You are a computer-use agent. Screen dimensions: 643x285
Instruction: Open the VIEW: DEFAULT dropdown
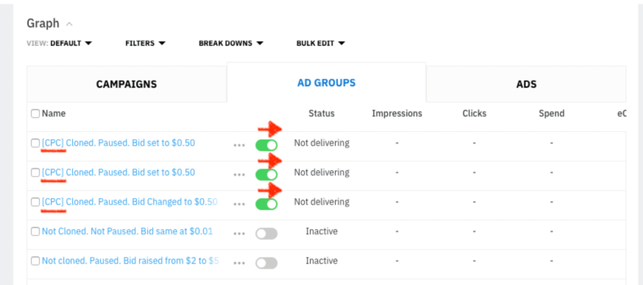click(x=60, y=43)
